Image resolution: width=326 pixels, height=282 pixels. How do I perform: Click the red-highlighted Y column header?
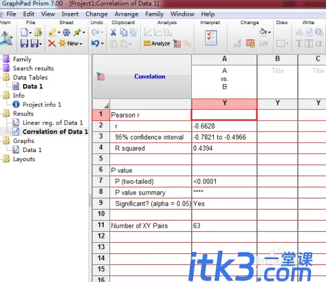(x=224, y=104)
